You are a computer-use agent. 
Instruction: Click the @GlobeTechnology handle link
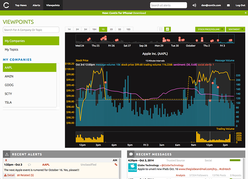[x=172, y=165]
